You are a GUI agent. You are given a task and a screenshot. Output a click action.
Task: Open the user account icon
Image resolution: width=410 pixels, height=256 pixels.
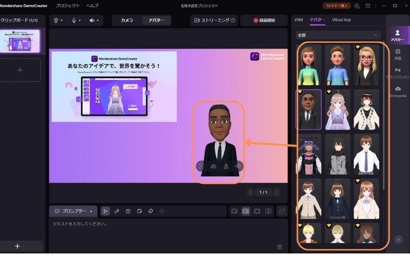pos(357,6)
